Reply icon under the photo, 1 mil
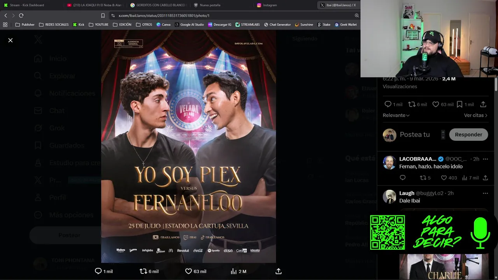 [x=98, y=271]
